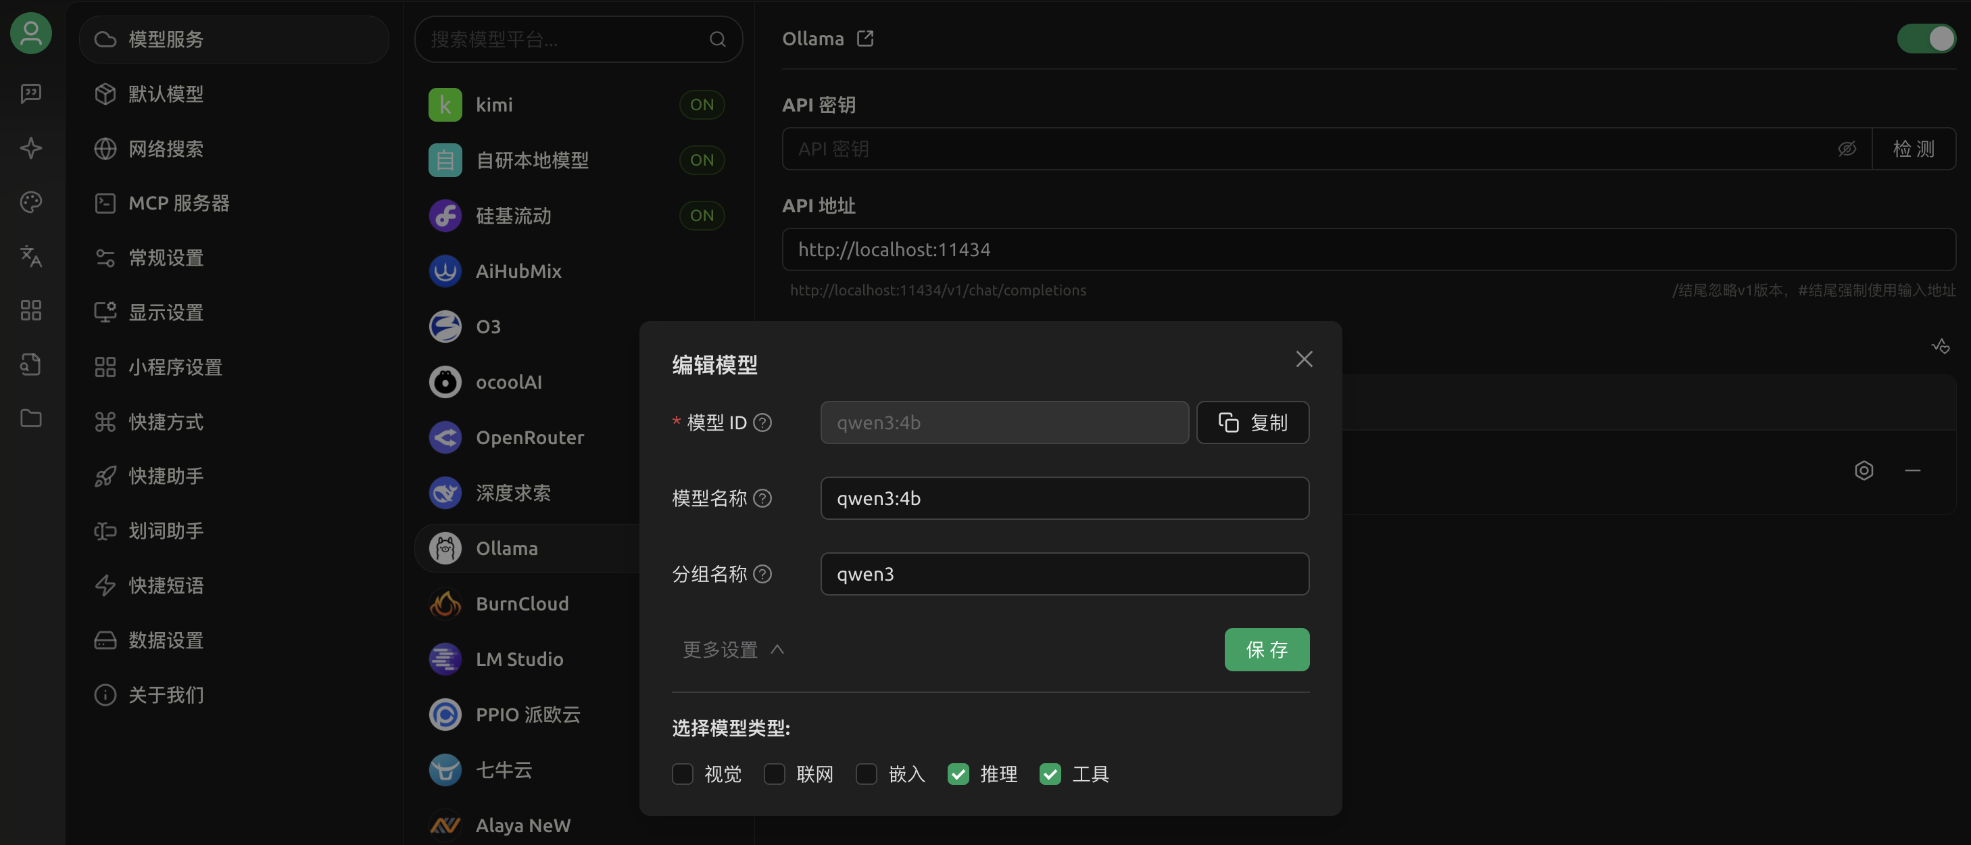Open 默认模型 settings menu item
This screenshot has width=1971, height=845.
(166, 93)
